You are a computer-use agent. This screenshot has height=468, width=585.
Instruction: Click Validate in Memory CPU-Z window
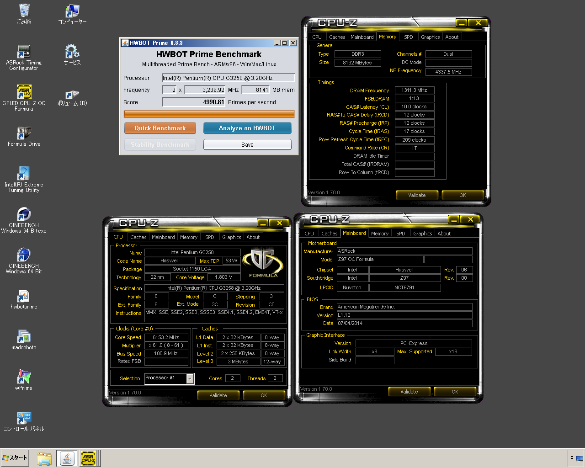coord(417,195)
